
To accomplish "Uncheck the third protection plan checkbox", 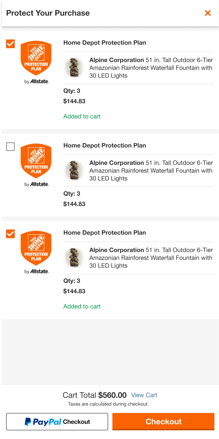I will (10, 234).
